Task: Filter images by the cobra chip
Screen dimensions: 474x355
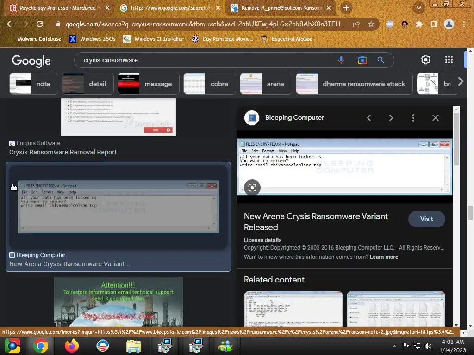Action: point(210,84)
